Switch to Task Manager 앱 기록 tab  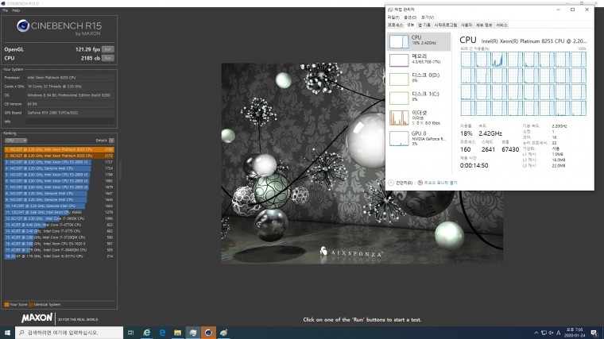[424, 25]
